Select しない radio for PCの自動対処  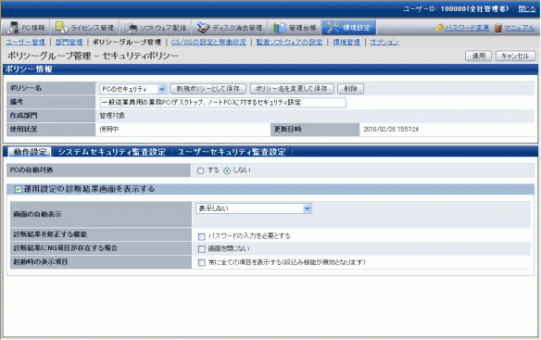pos(227,170)
